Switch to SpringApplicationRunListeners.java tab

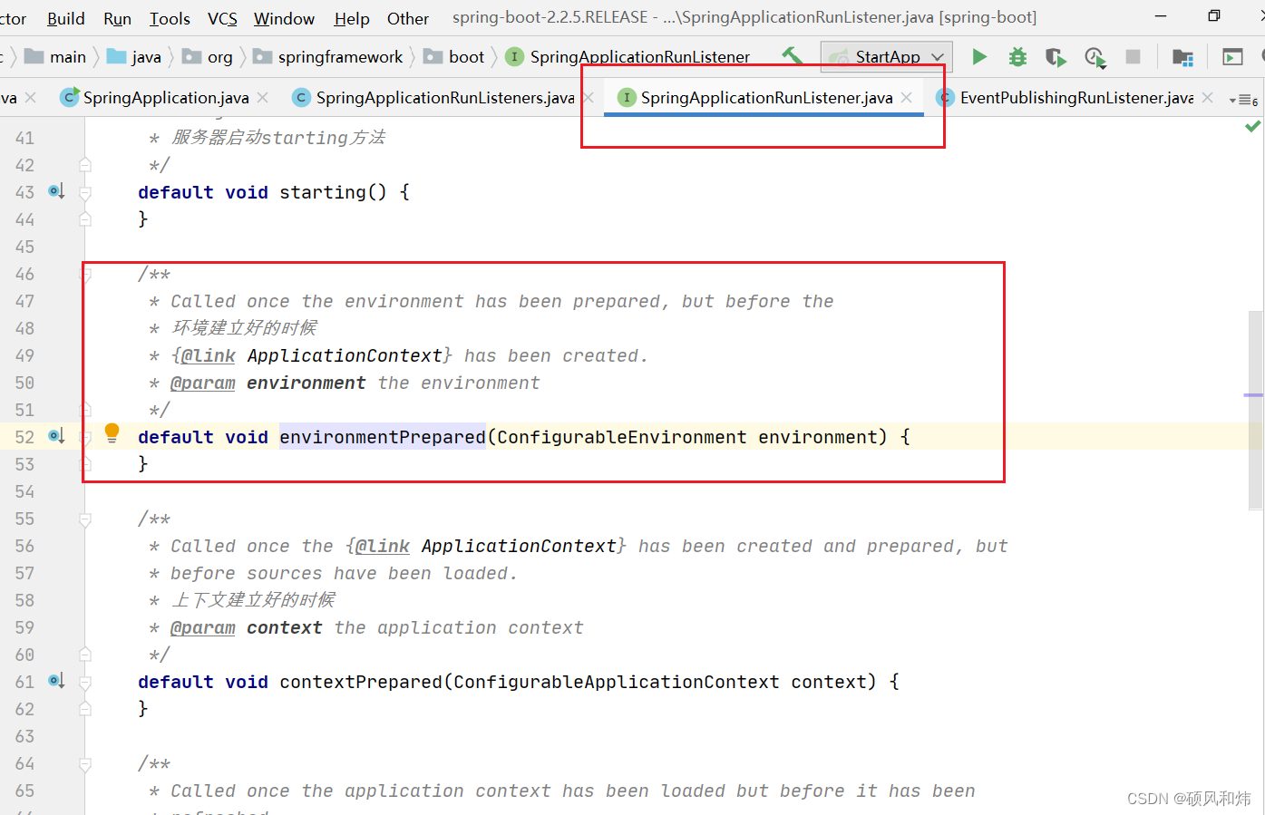[x=445, y=97]
